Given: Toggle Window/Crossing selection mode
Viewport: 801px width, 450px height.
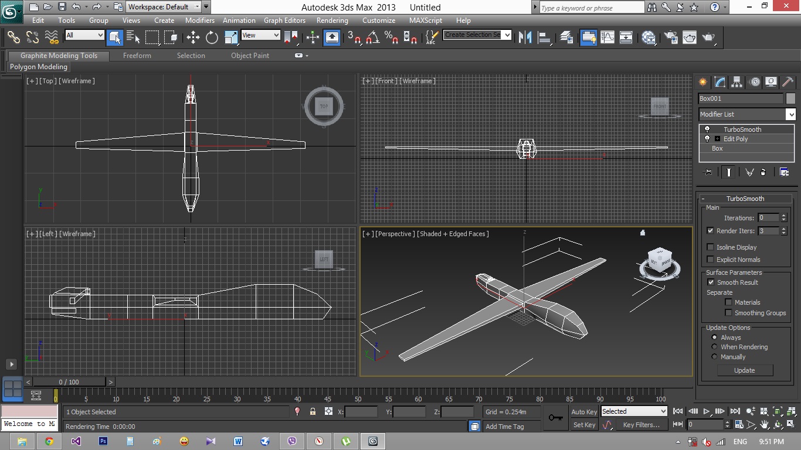Looking at the screenshot, I should 171,37.
